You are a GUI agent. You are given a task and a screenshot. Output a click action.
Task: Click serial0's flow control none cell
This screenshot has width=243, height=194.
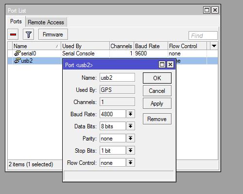[174, 53]
